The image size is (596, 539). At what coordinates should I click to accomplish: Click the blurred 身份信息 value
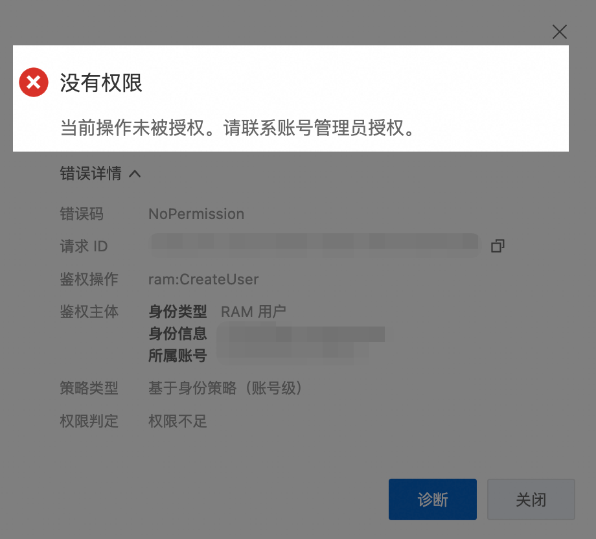tap(302, 334)
